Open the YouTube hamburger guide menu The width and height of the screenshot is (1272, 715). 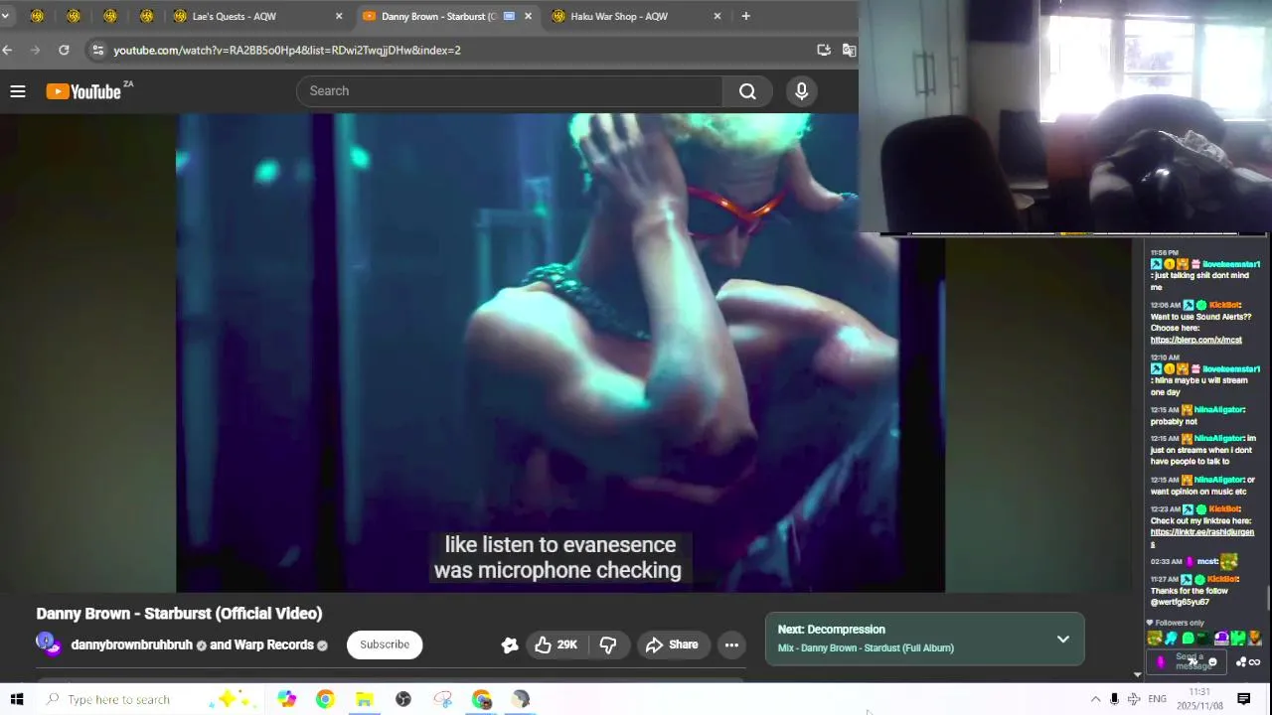click(17, 91)
